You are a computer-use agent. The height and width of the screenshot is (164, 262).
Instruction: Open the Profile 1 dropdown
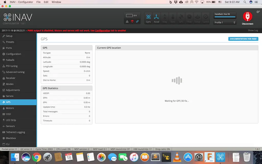[x=225, y=23]
